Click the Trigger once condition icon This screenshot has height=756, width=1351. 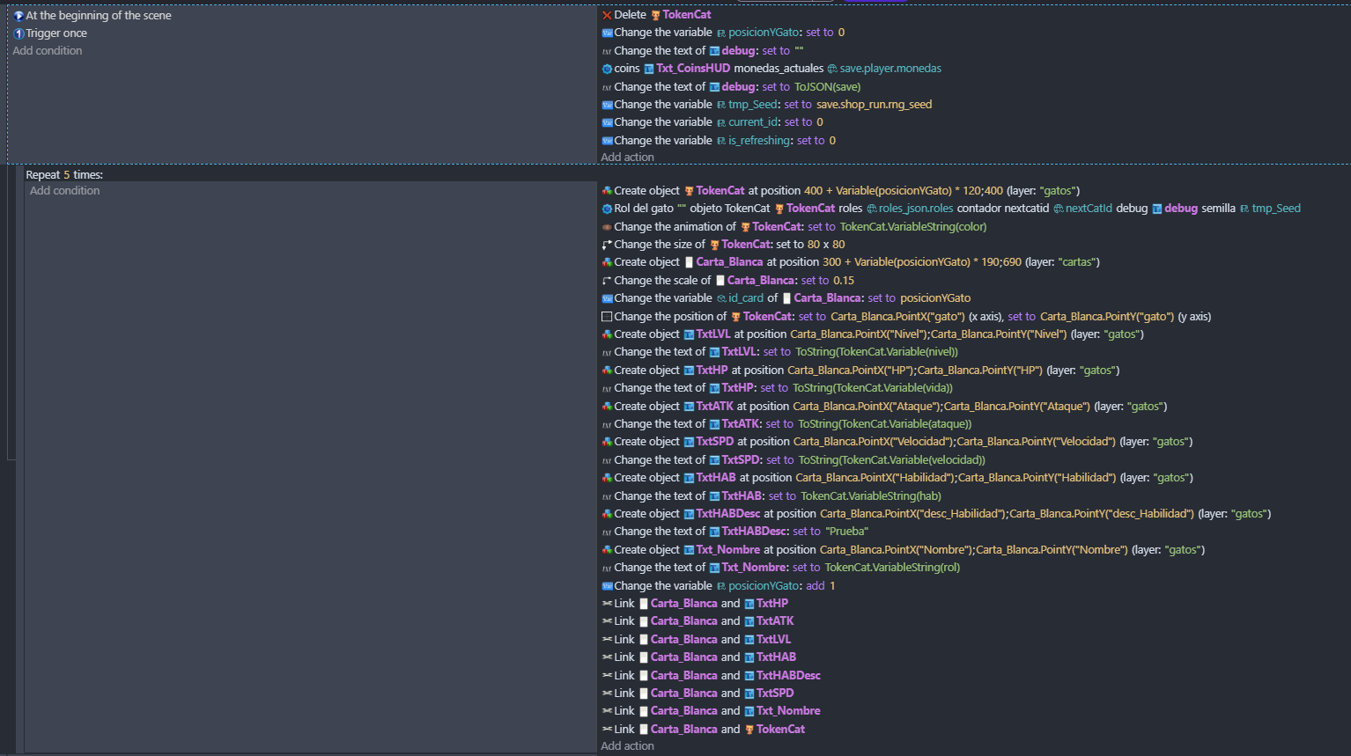point(18,33)
